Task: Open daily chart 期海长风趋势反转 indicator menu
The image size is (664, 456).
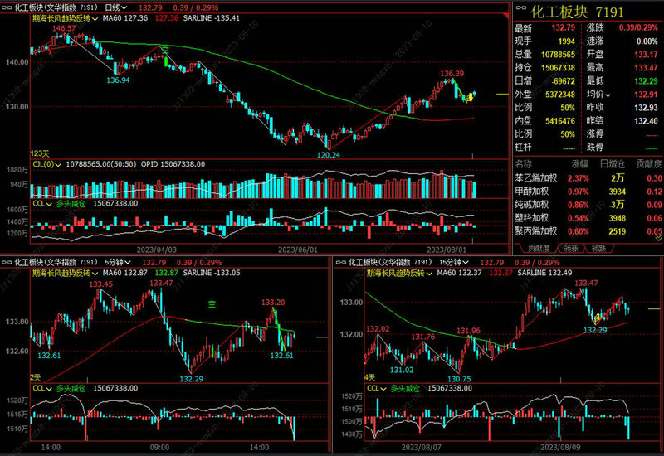Action: pos(94,17)
